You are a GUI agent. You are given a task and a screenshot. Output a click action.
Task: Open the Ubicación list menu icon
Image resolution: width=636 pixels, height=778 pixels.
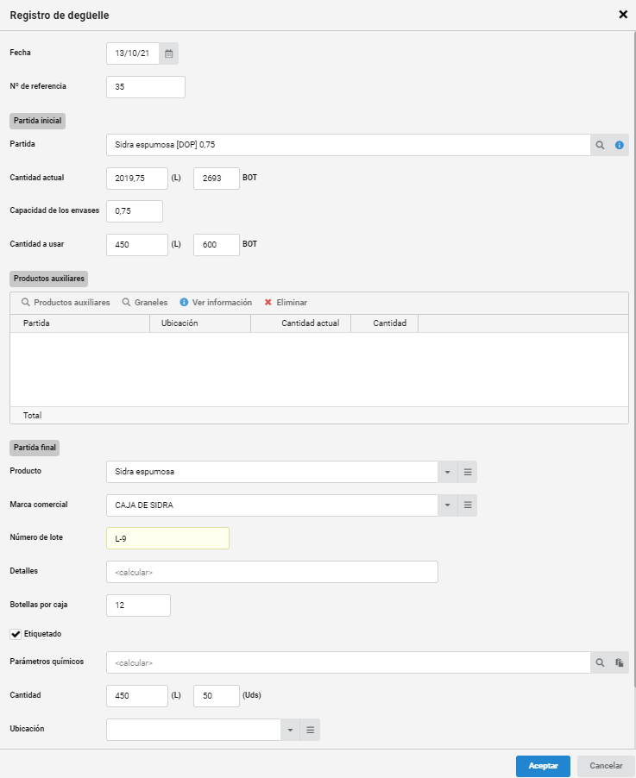coord(310,730)
